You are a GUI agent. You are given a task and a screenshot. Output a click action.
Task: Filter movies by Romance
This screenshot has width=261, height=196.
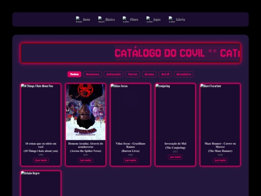click(x=92, y=75)
